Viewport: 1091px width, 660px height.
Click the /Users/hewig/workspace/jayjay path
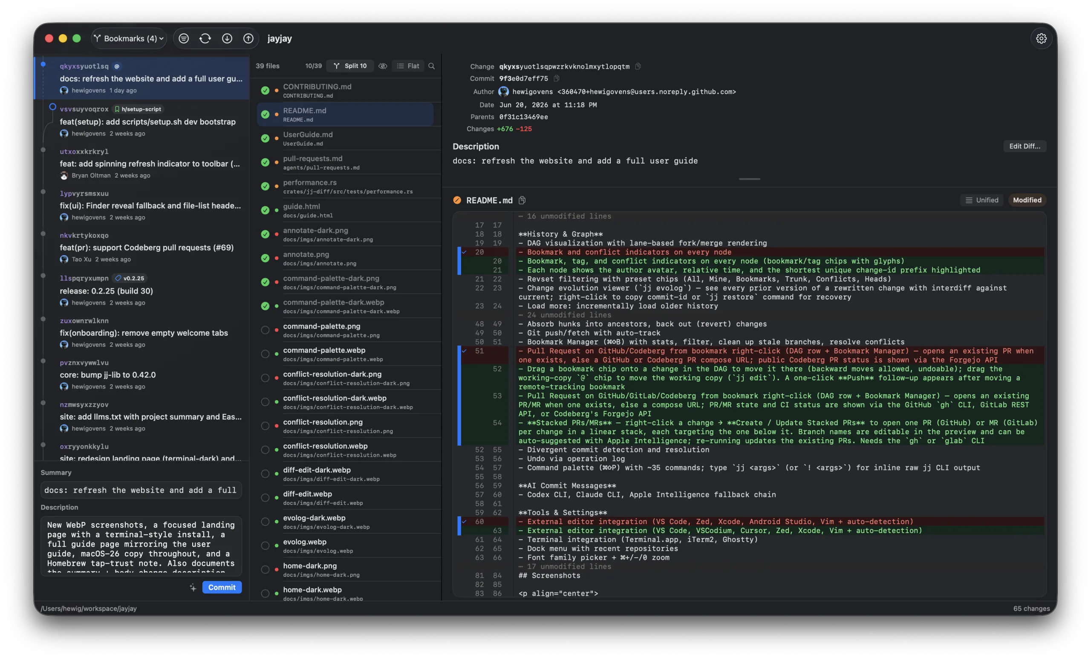89,608
